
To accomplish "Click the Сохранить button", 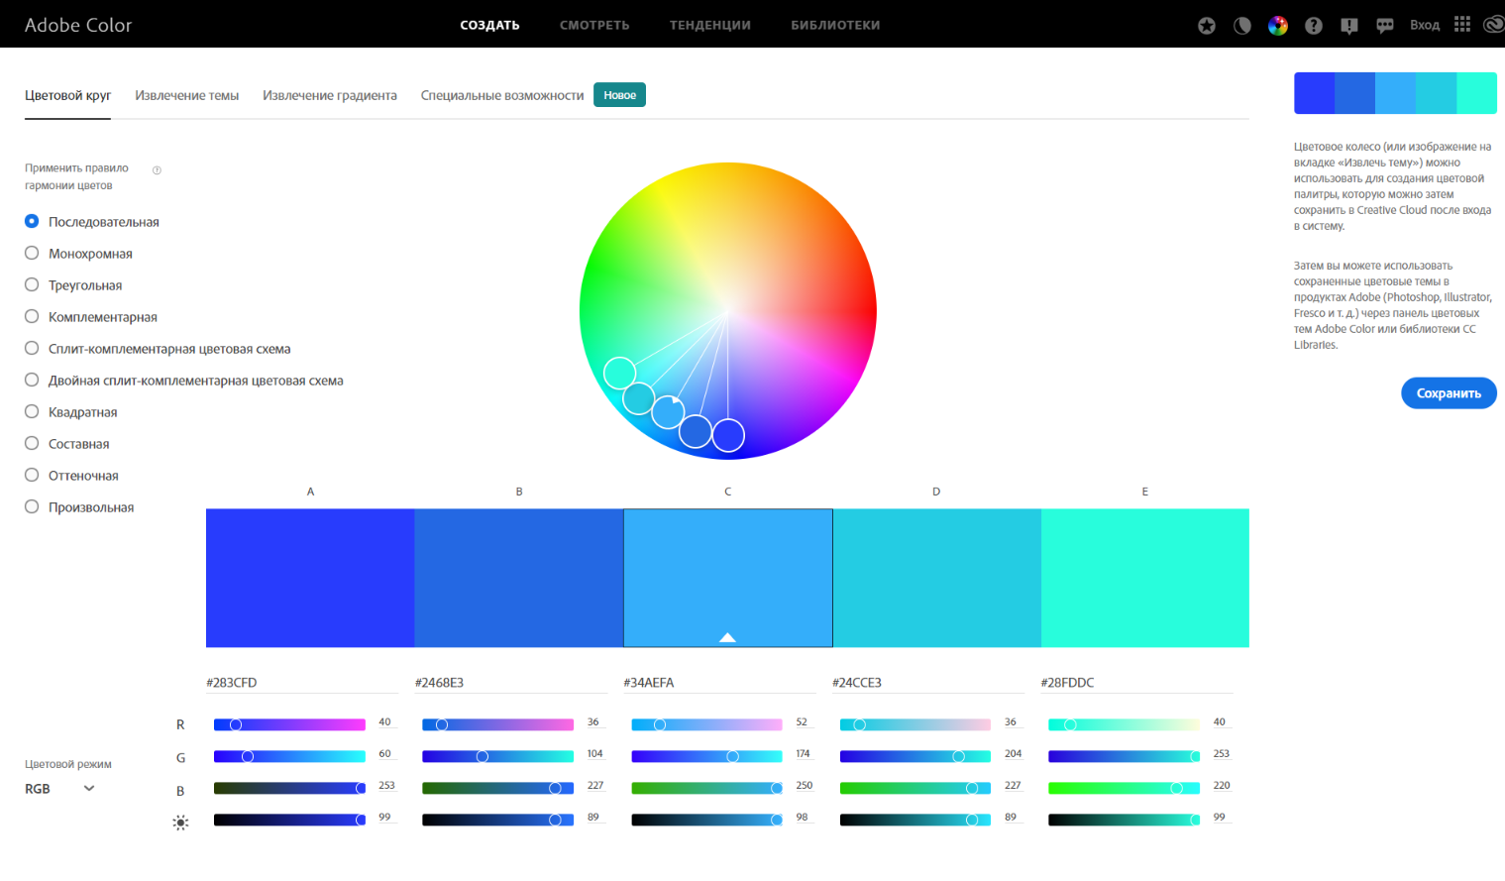I will coord(1449,393).
